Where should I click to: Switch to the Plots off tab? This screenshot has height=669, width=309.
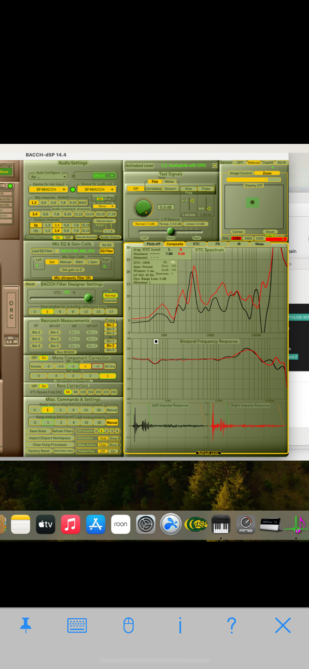point(153,244)
